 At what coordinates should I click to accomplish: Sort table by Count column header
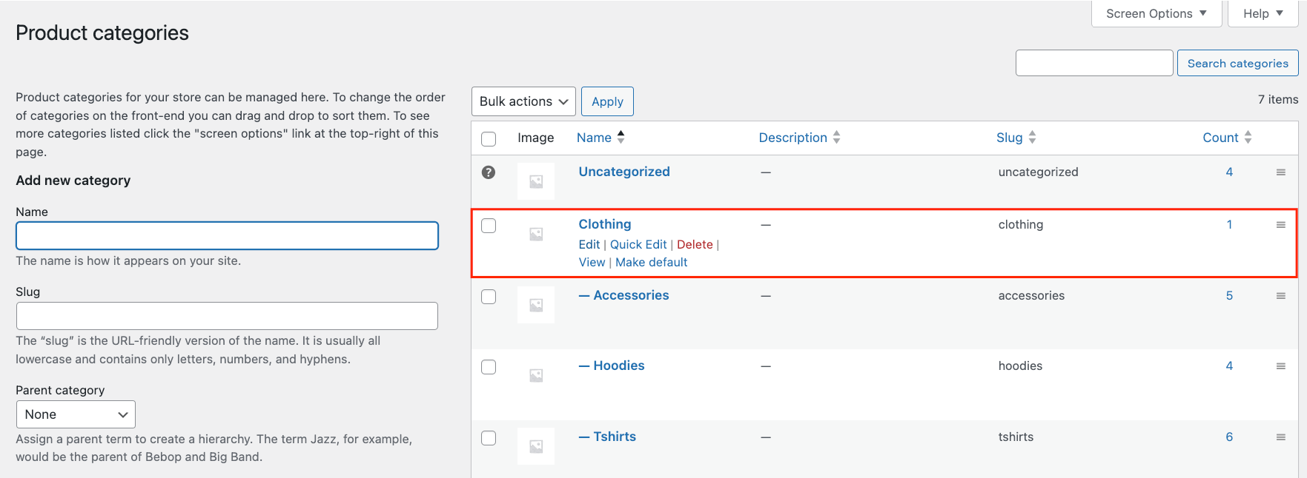pos(1220,138)
